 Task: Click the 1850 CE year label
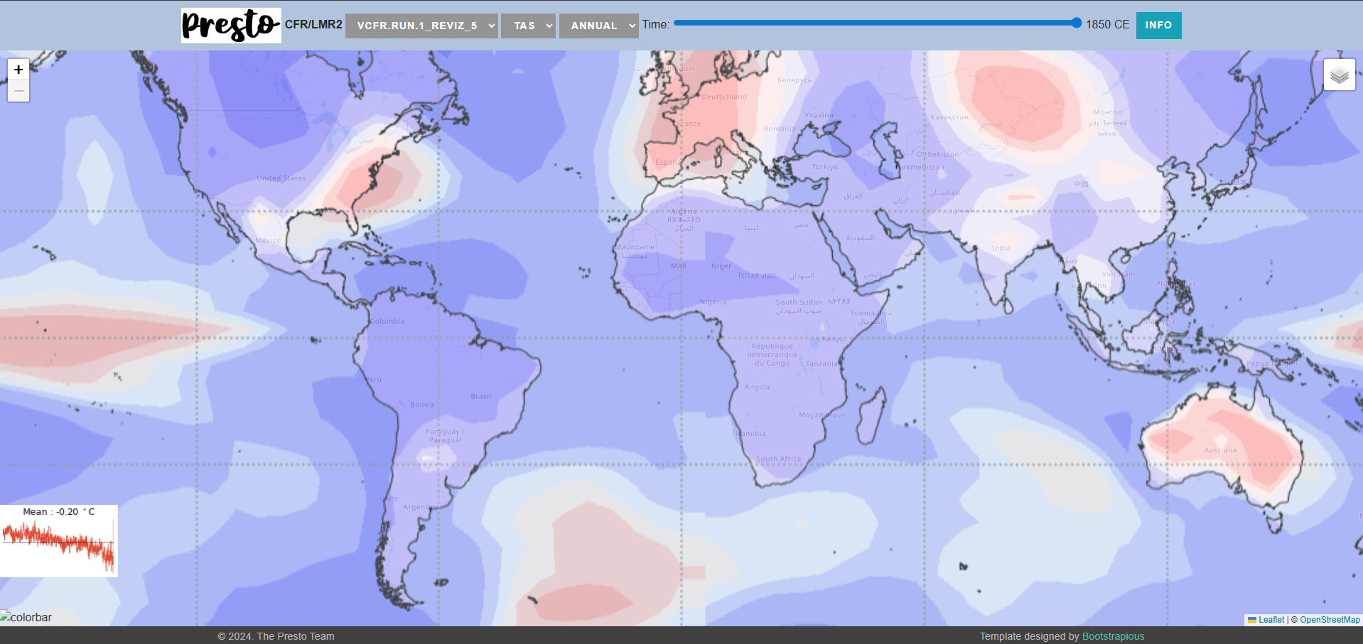[1107, 25]
